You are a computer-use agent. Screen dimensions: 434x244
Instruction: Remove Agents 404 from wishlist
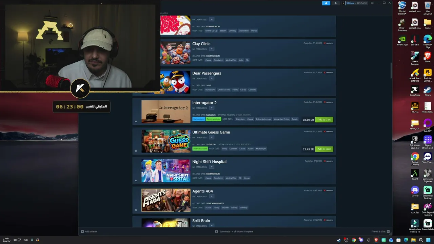[x=328, y=190]
